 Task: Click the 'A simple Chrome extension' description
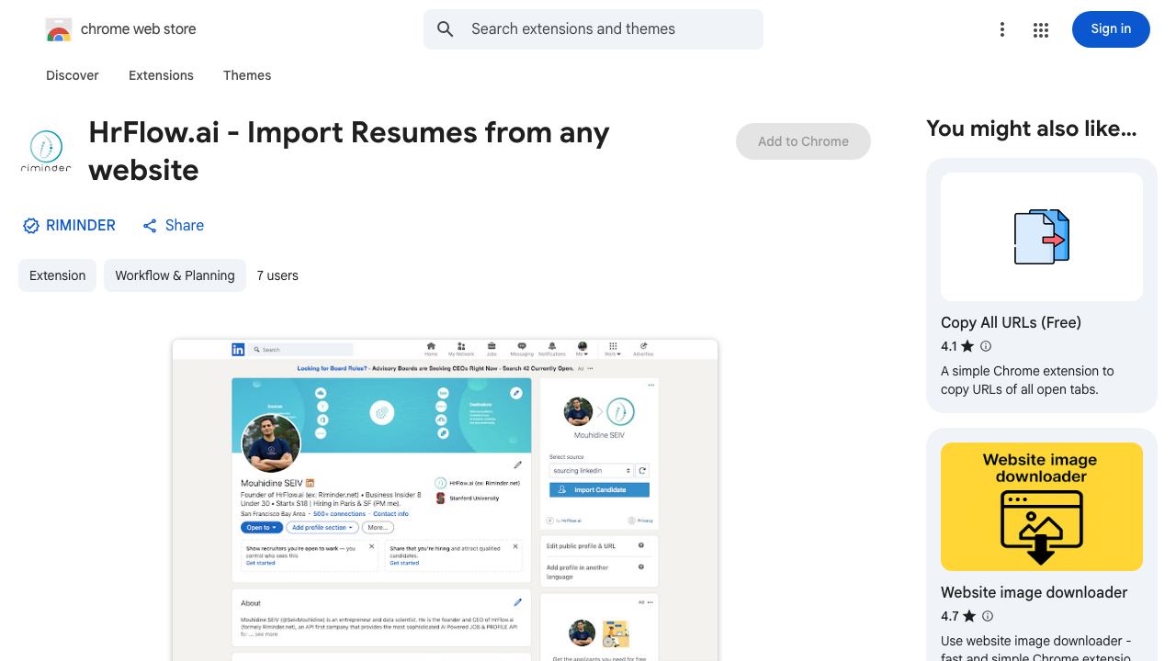coord(1027,380)
